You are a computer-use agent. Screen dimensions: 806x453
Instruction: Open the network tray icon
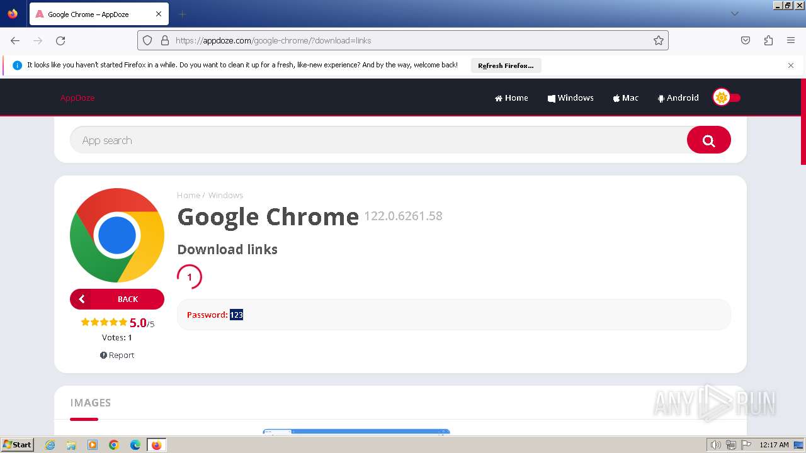click(731, 445)
